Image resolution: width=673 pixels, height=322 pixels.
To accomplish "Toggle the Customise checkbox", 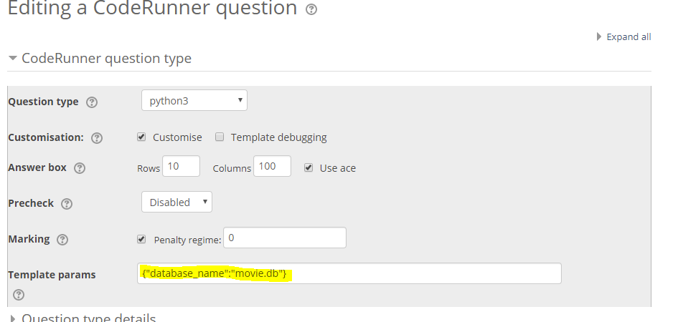I will coord(141,137).
